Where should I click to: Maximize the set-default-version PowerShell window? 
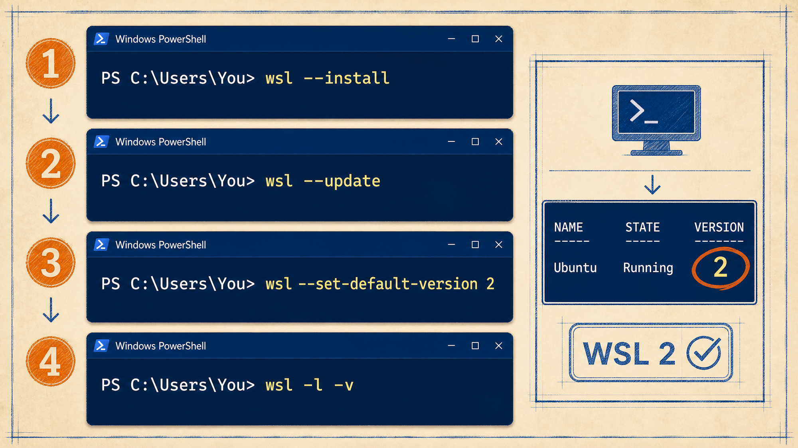tap(475, 245)
